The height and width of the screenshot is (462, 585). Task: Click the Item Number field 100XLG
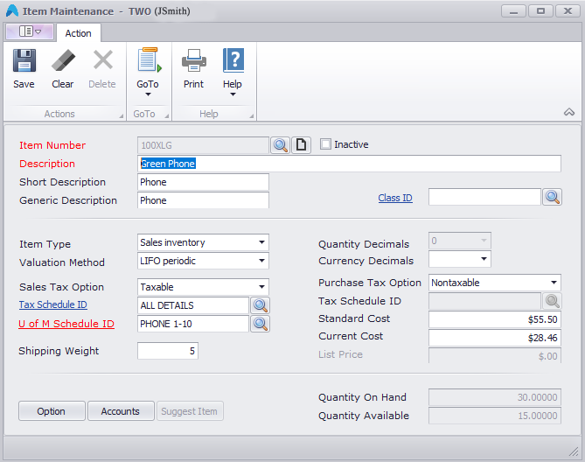pos(203,145)
